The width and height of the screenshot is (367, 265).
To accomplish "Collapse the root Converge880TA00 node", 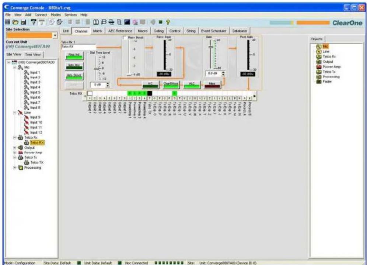I will [x=9, y=62].
